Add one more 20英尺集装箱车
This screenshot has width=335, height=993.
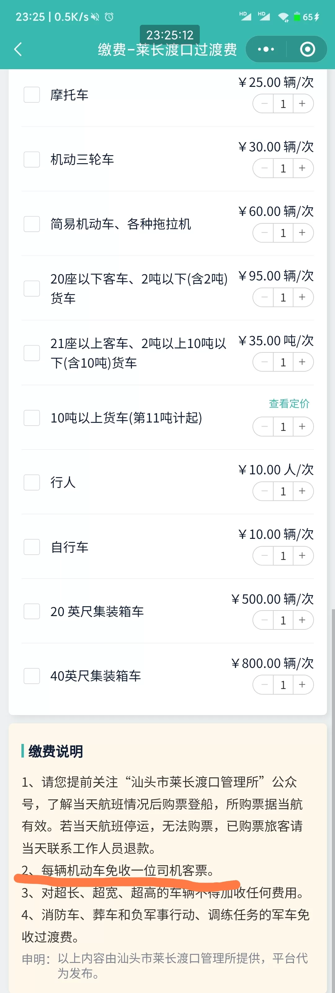(x=302, y=620)
